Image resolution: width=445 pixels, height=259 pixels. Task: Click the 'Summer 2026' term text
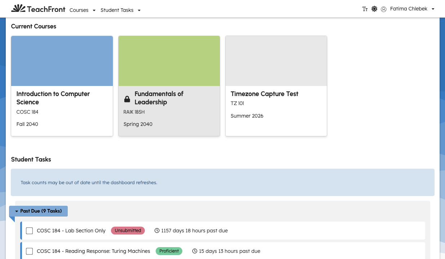(x=247, y=116)
